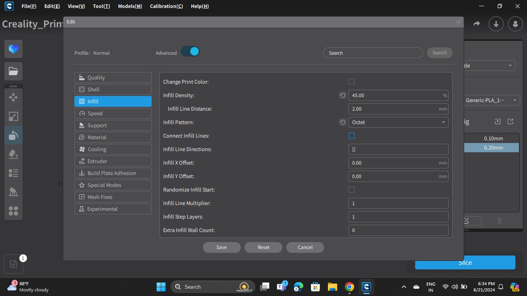527x296 pixels.
Task: Switch to the Extruder settings category
Action: click(x=113, y=161)
